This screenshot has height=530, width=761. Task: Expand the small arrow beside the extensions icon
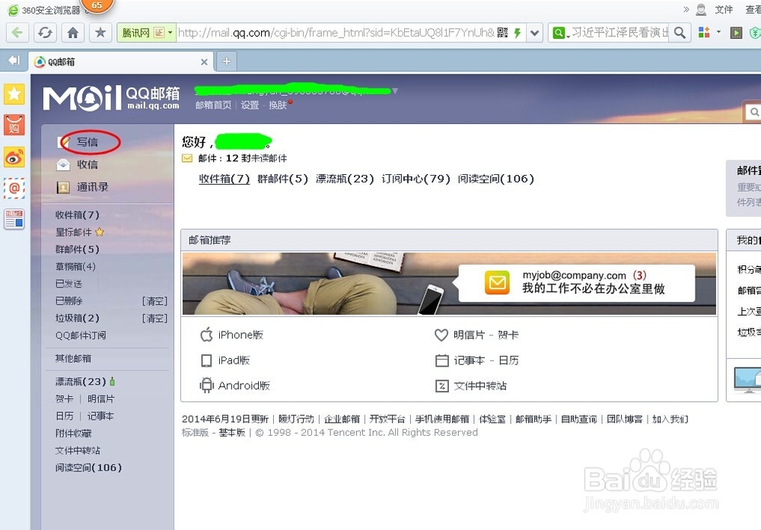(719, 32)
